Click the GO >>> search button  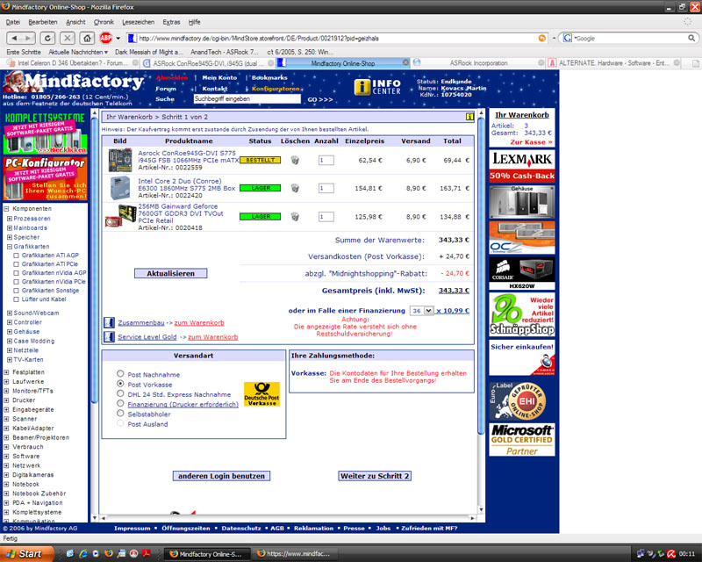pos(320,99)
